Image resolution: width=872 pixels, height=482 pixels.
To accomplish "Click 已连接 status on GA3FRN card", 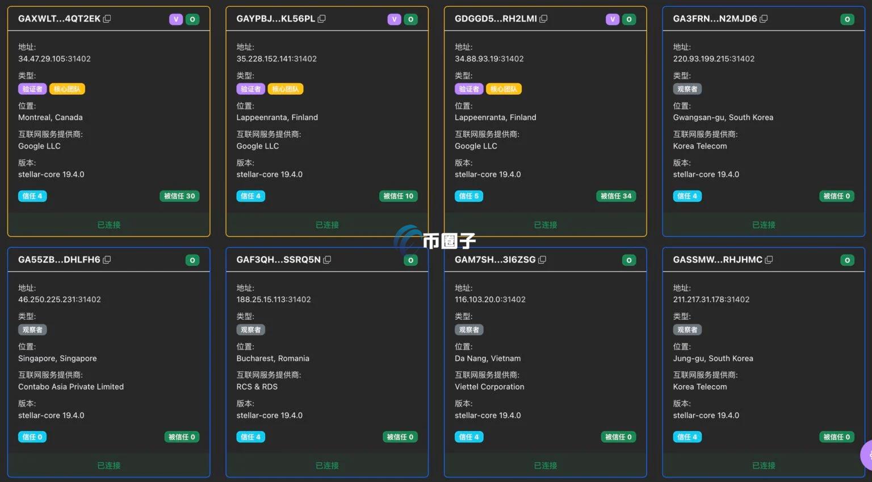I will pyautogui.click(x=764, y=225).
